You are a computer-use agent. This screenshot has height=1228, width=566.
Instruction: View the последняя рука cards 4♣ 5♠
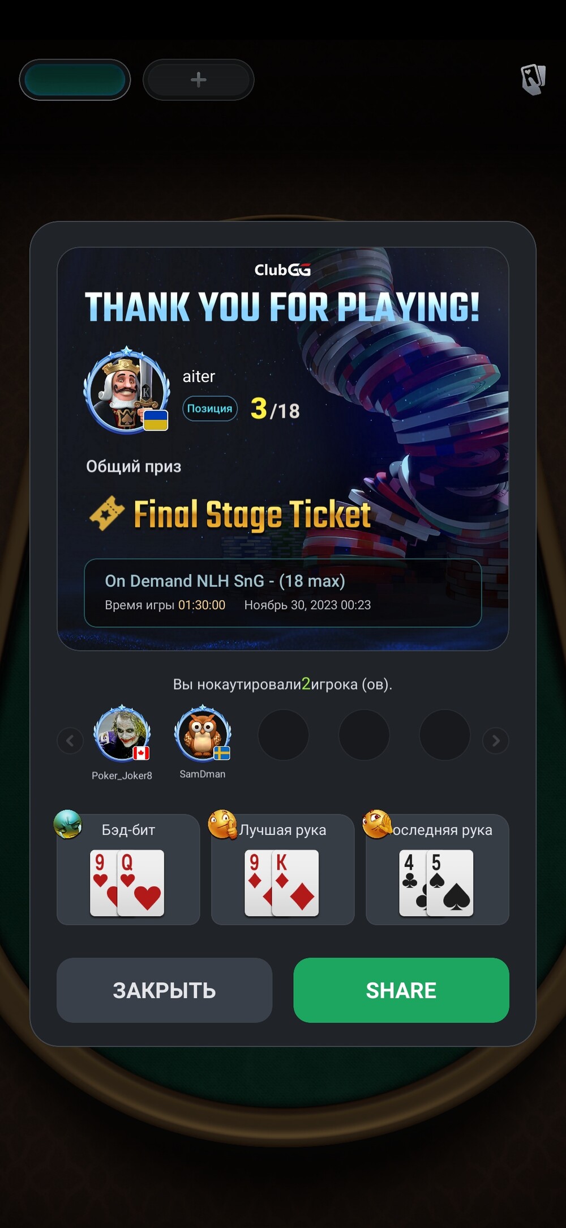tap(436, 883)
